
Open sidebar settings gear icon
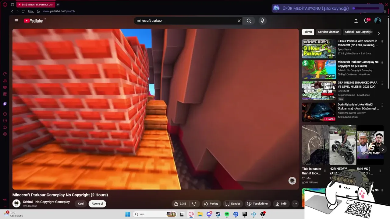click(5, 134)
